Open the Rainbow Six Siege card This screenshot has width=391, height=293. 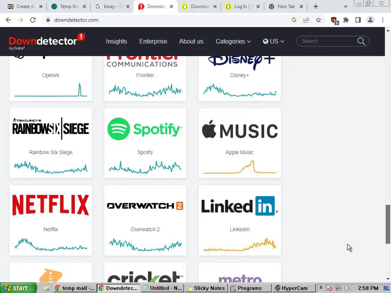coord(51,143)
